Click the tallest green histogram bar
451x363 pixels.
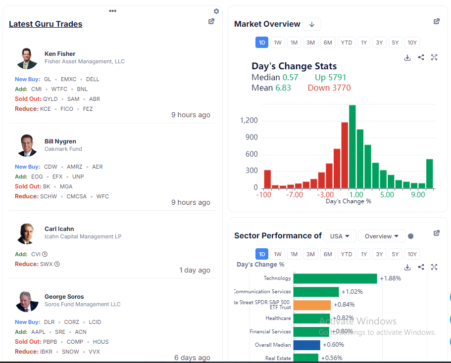point(352,147)
